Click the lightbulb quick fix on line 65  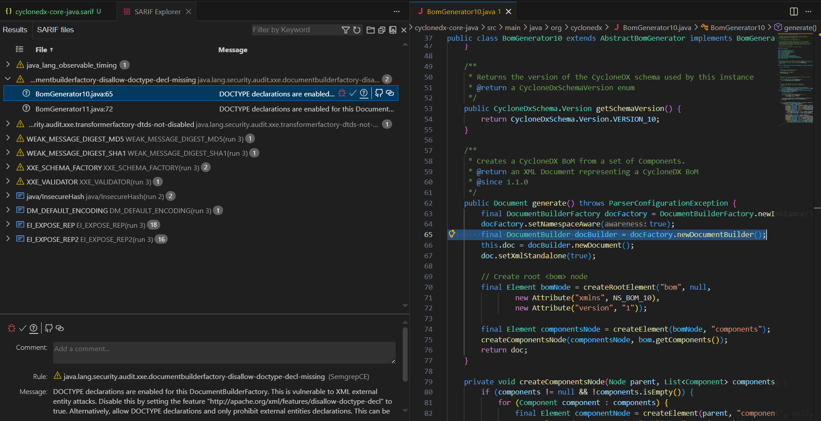pos(452,234)
